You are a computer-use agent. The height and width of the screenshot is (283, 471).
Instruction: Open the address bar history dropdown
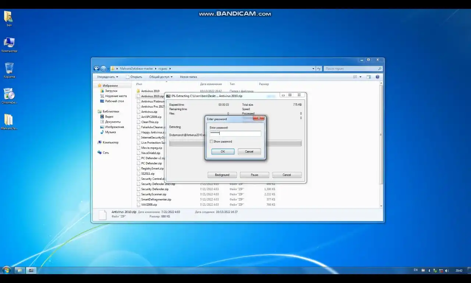(x=313, y=69)
